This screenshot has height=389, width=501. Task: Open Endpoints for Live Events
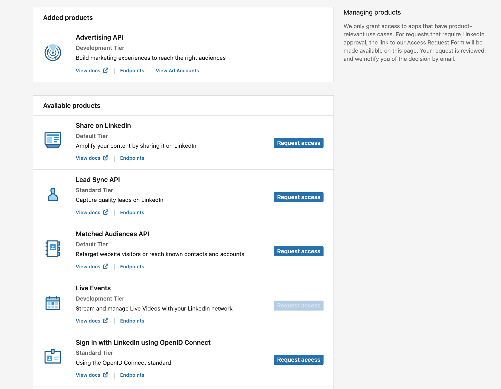pos(132,321)
